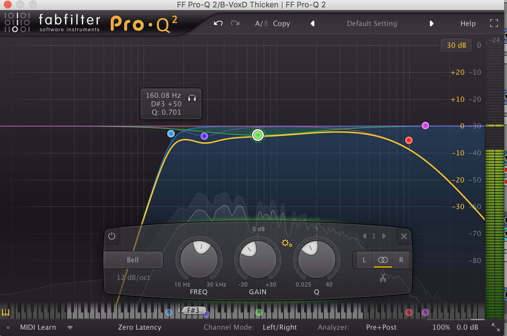Click the Copy button

(x=281, y=23)
